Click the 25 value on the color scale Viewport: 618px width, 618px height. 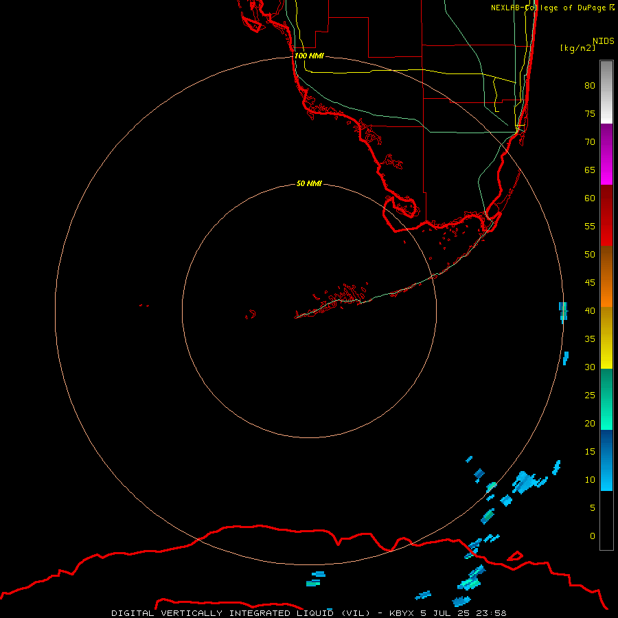point(590,396)
